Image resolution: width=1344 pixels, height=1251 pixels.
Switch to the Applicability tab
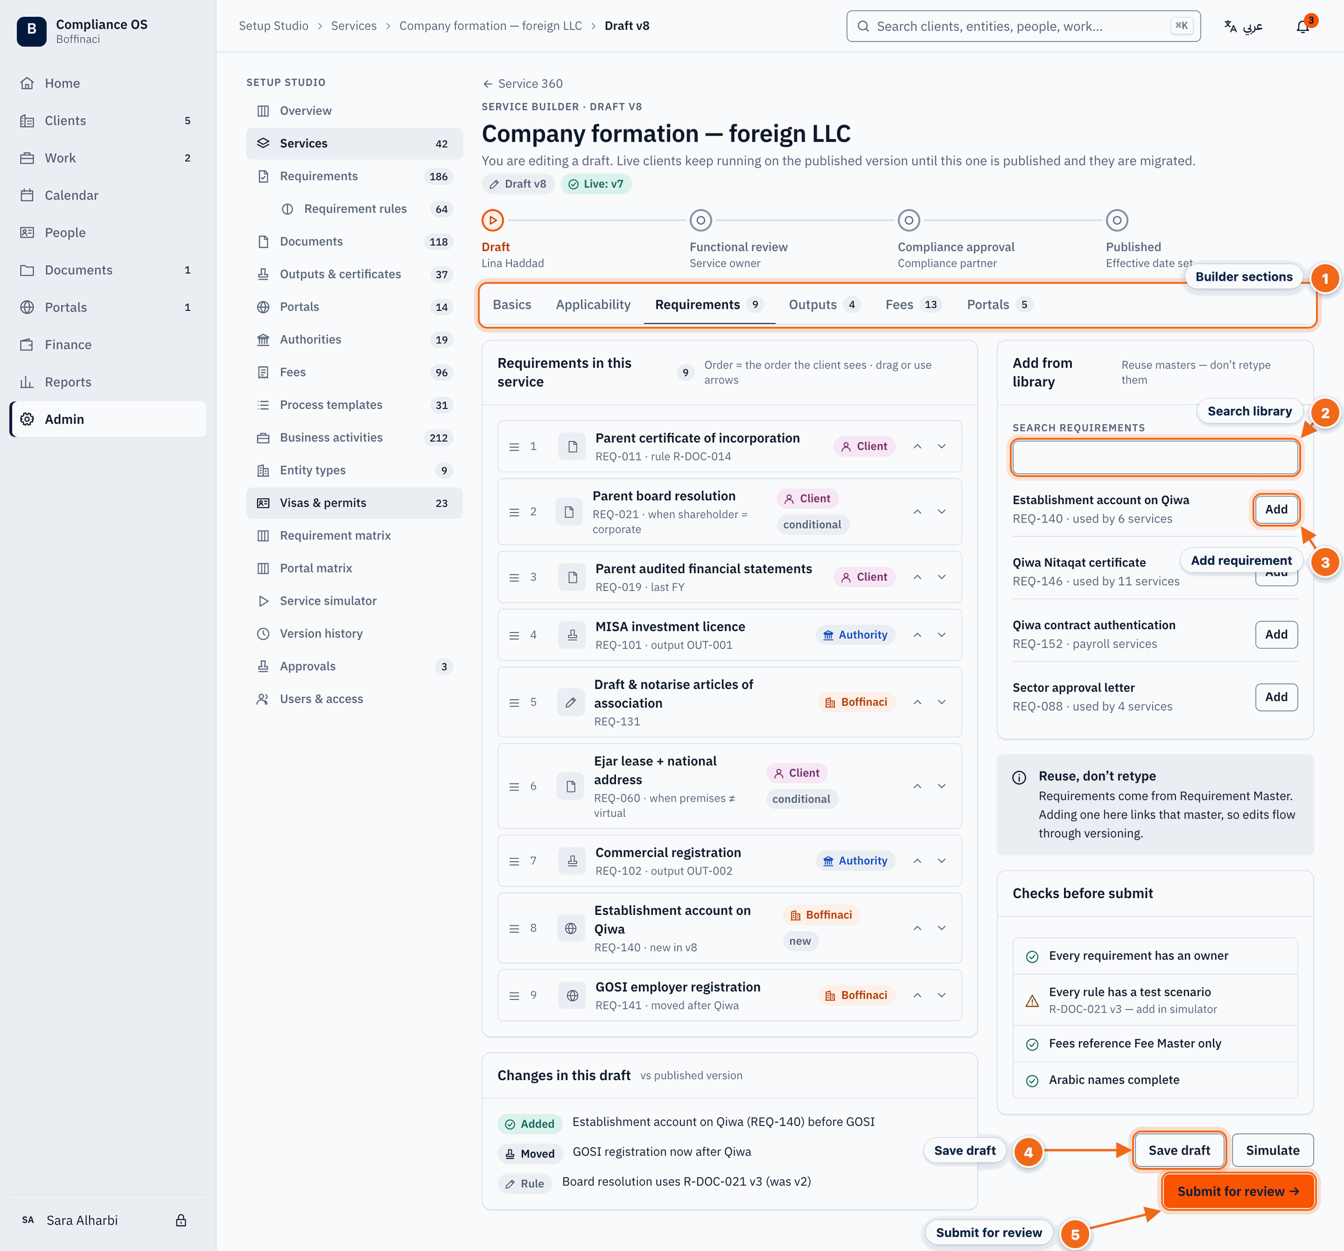pos(593,305)
